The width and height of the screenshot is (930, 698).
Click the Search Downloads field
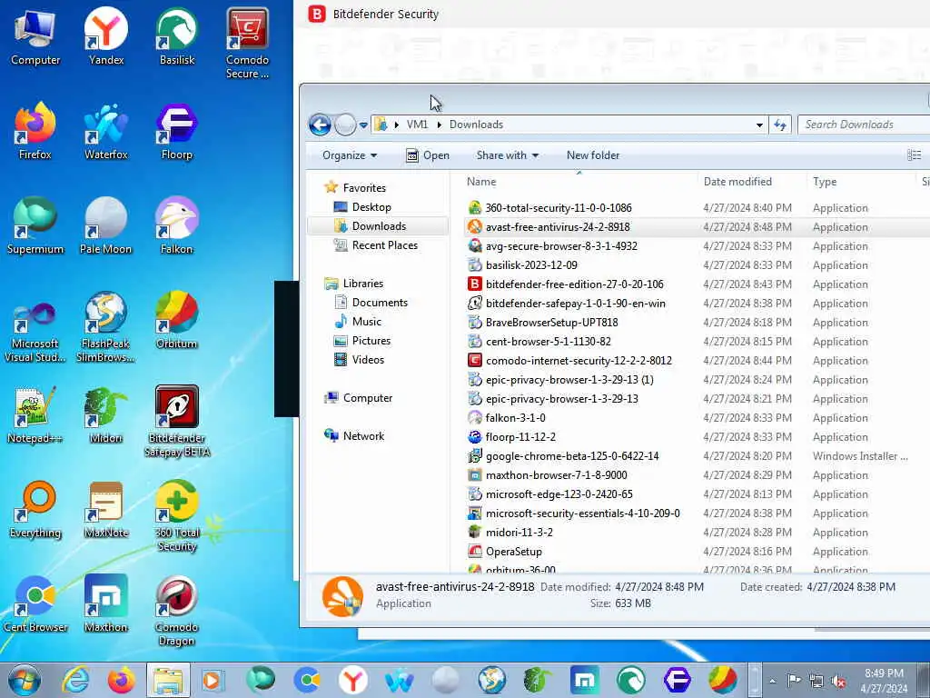[x=864, y=125]
